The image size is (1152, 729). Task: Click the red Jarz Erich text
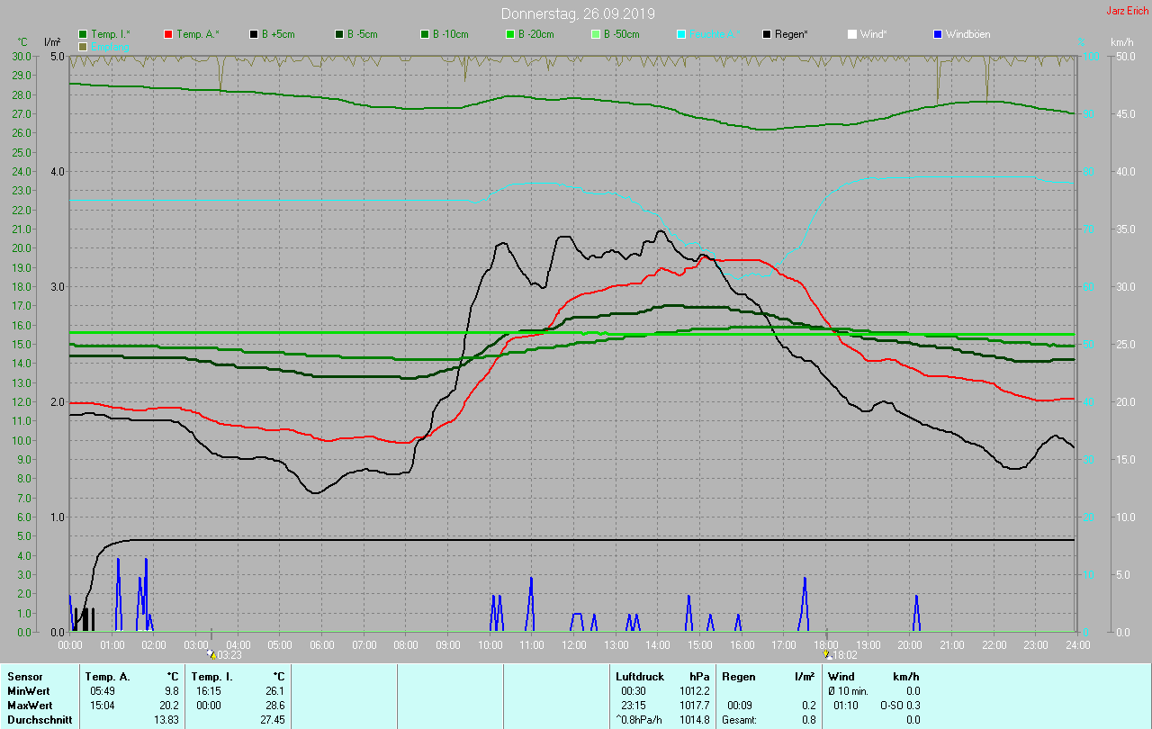pos(1127,12)
